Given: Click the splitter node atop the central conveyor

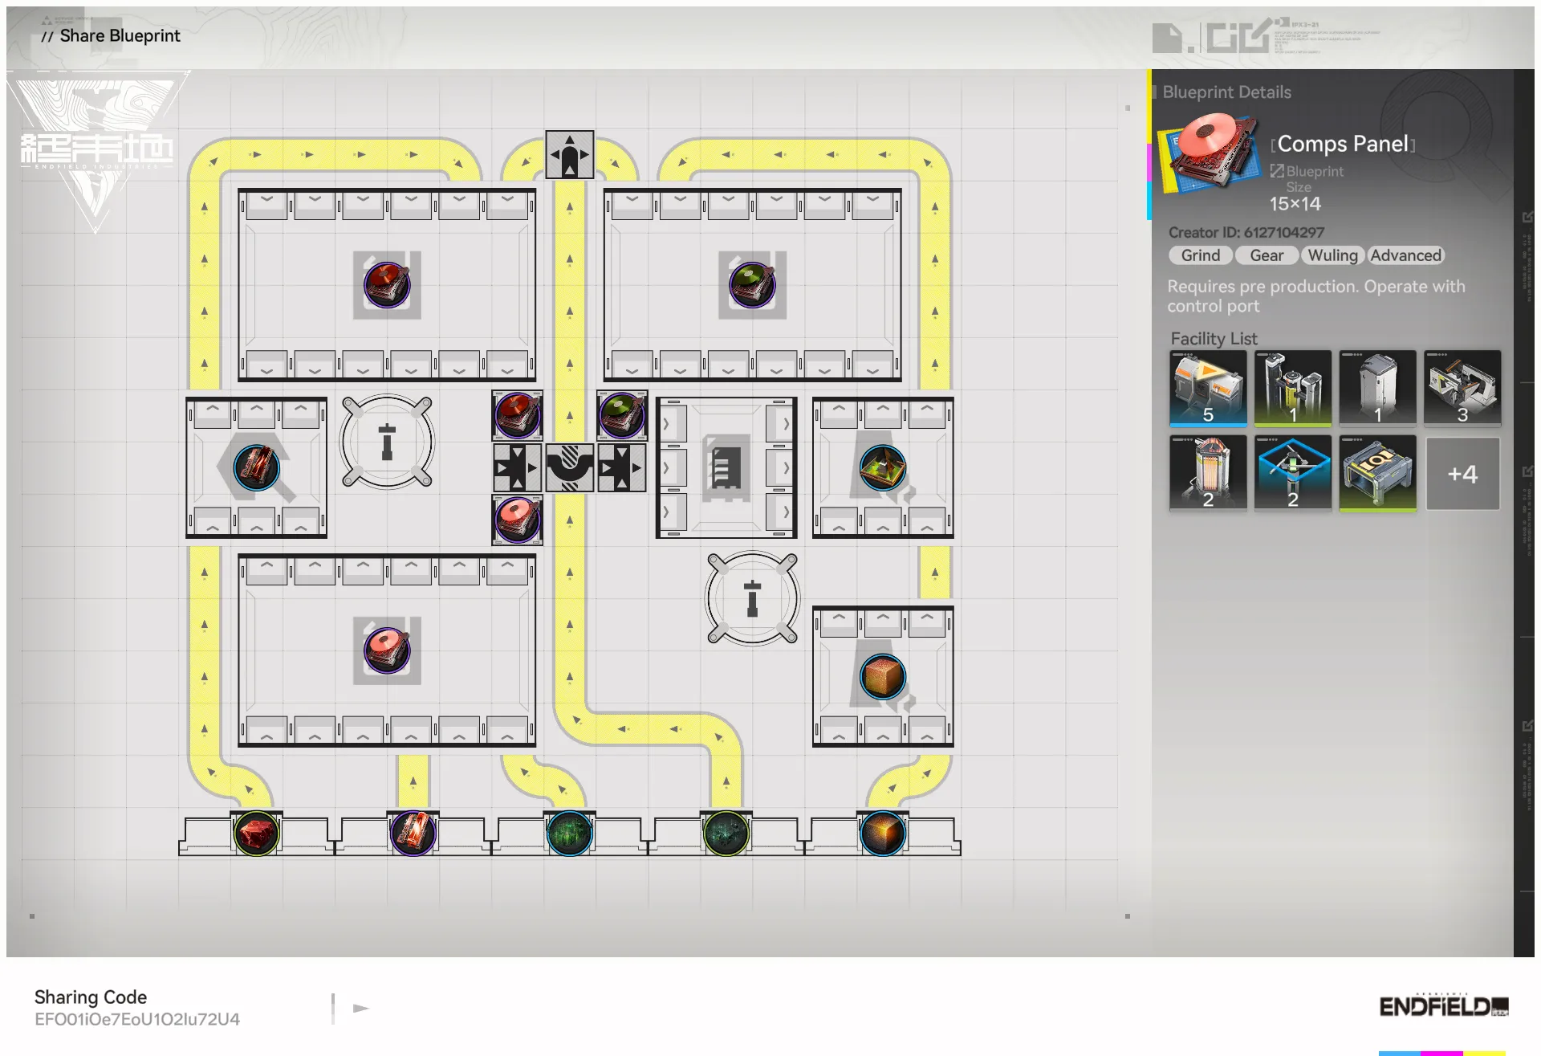Looking at the screenshot, I should tap(569, 154).
